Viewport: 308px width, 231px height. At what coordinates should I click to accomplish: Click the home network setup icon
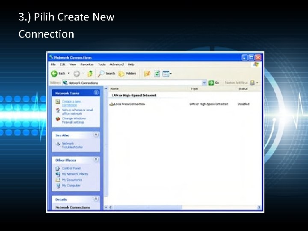(x=58, y=110)
